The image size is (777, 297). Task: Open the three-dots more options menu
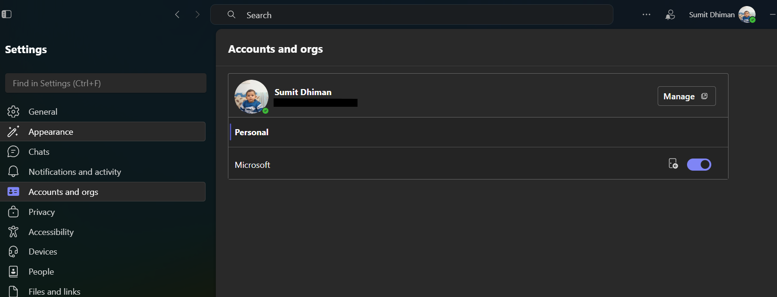646,14
